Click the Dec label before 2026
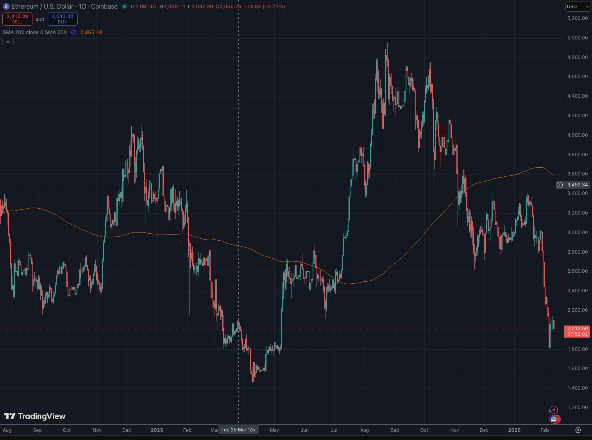The height and width of the screenshot is (440, 592). click(484, 430)
